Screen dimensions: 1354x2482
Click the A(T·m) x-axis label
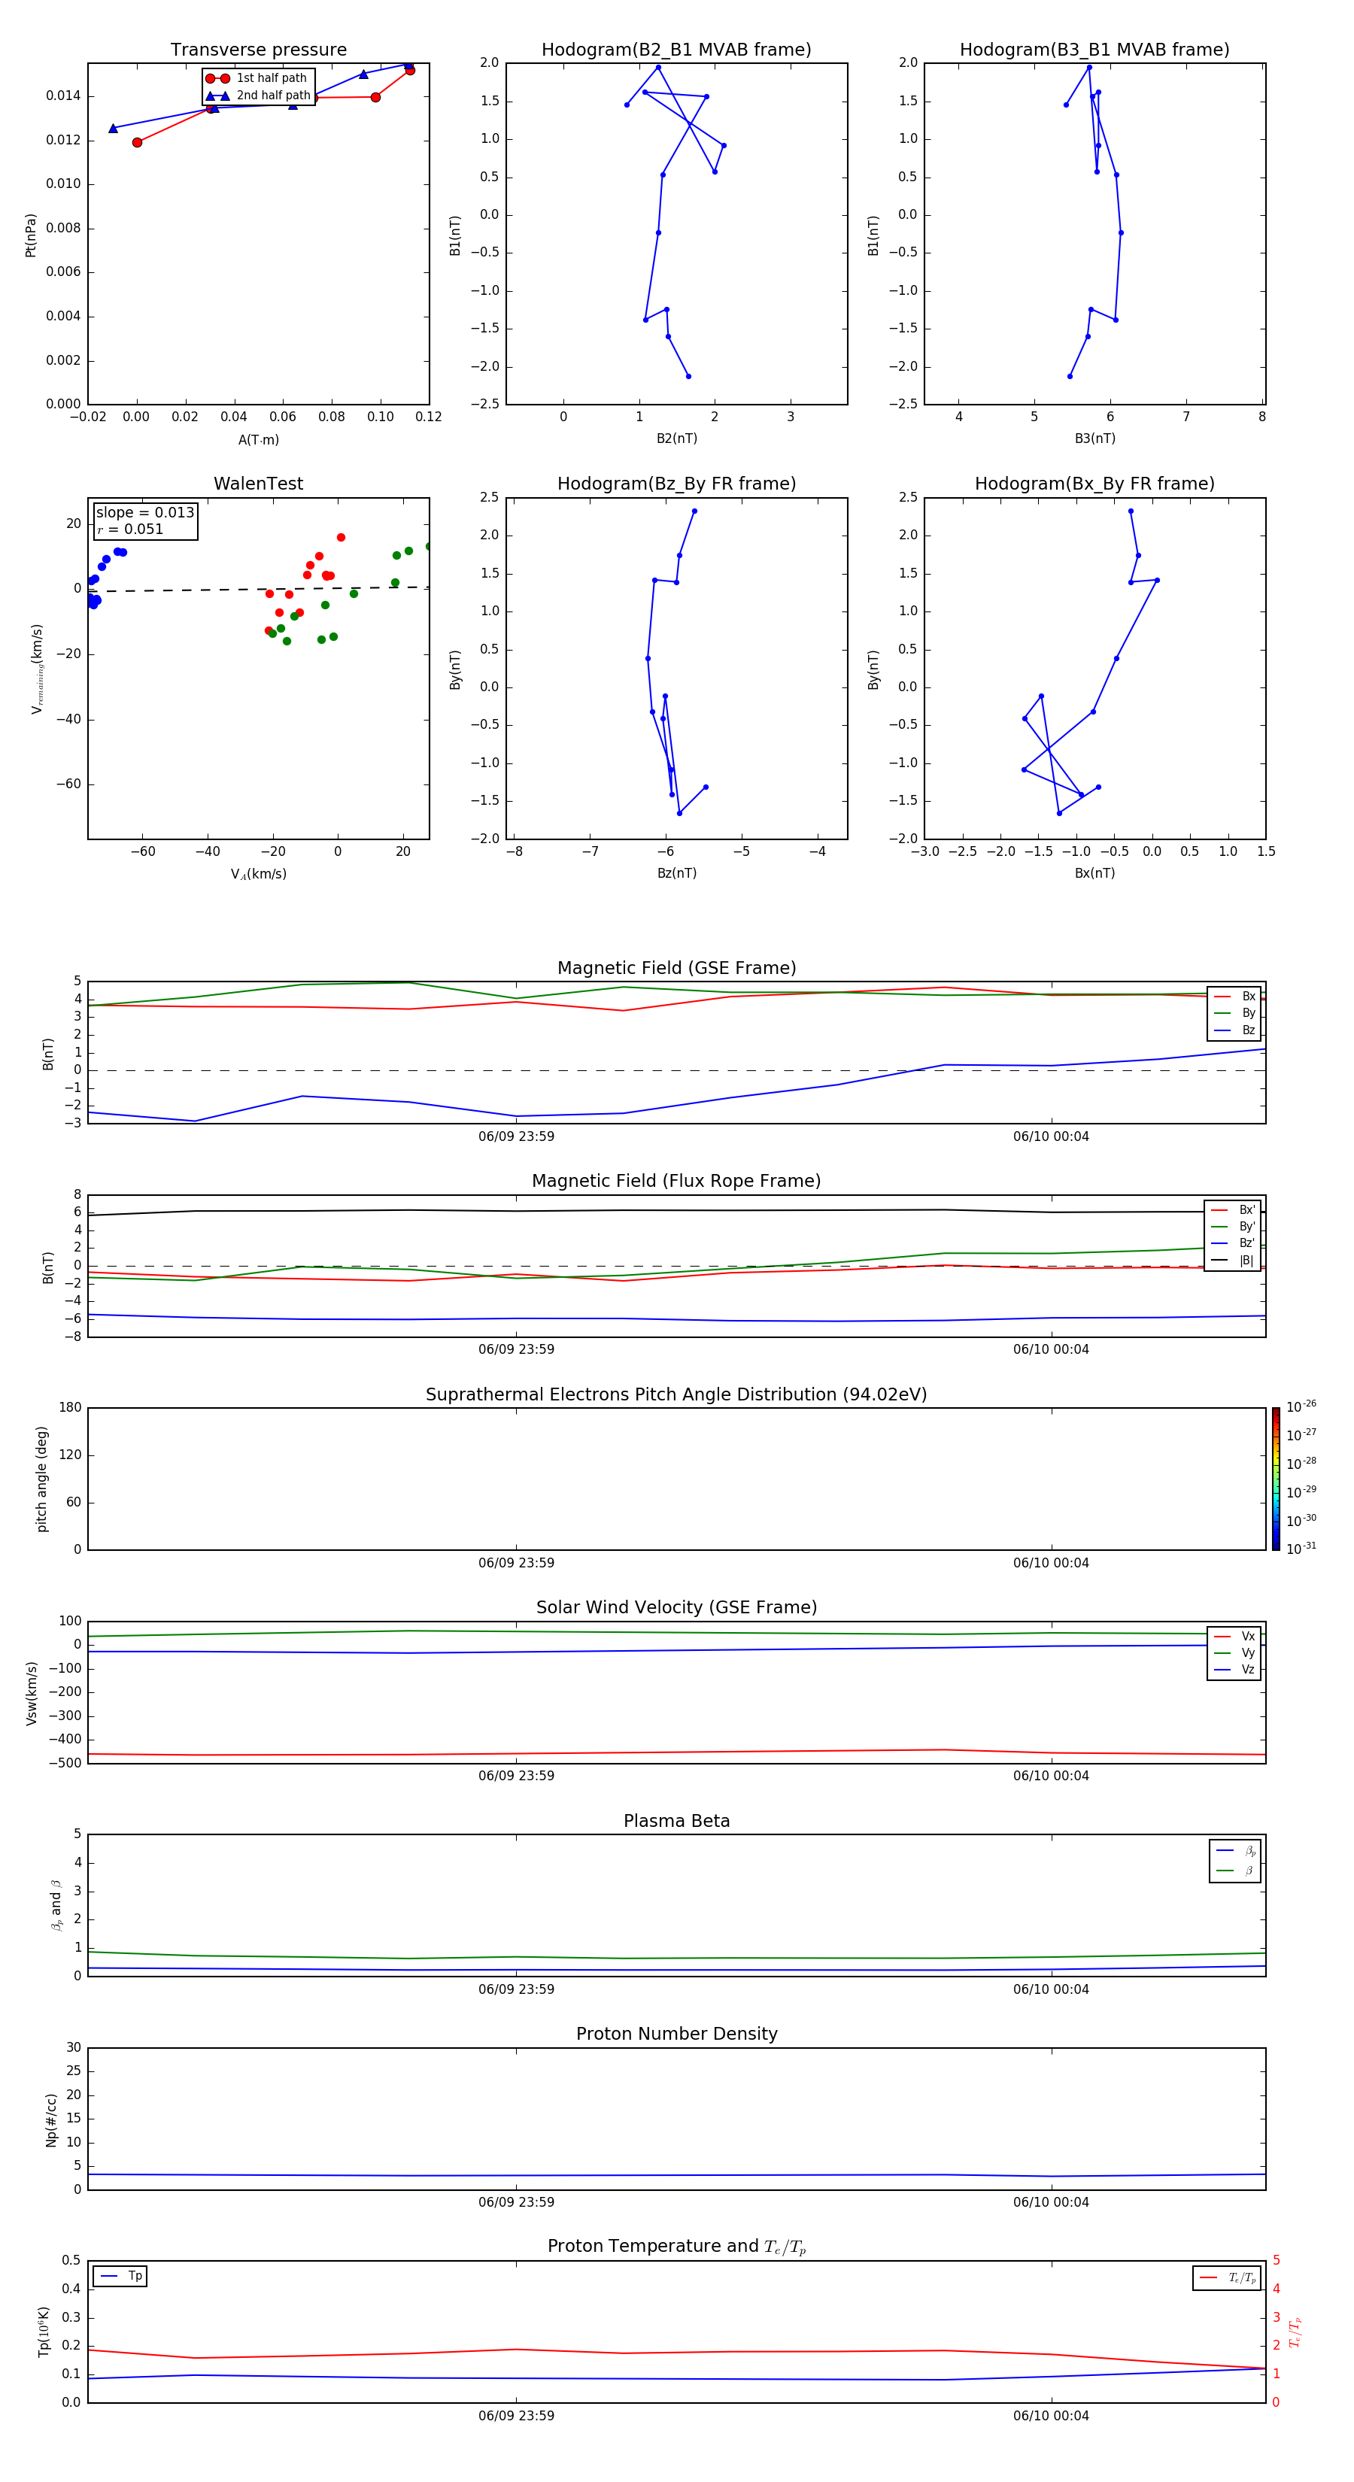pos(258,440)
